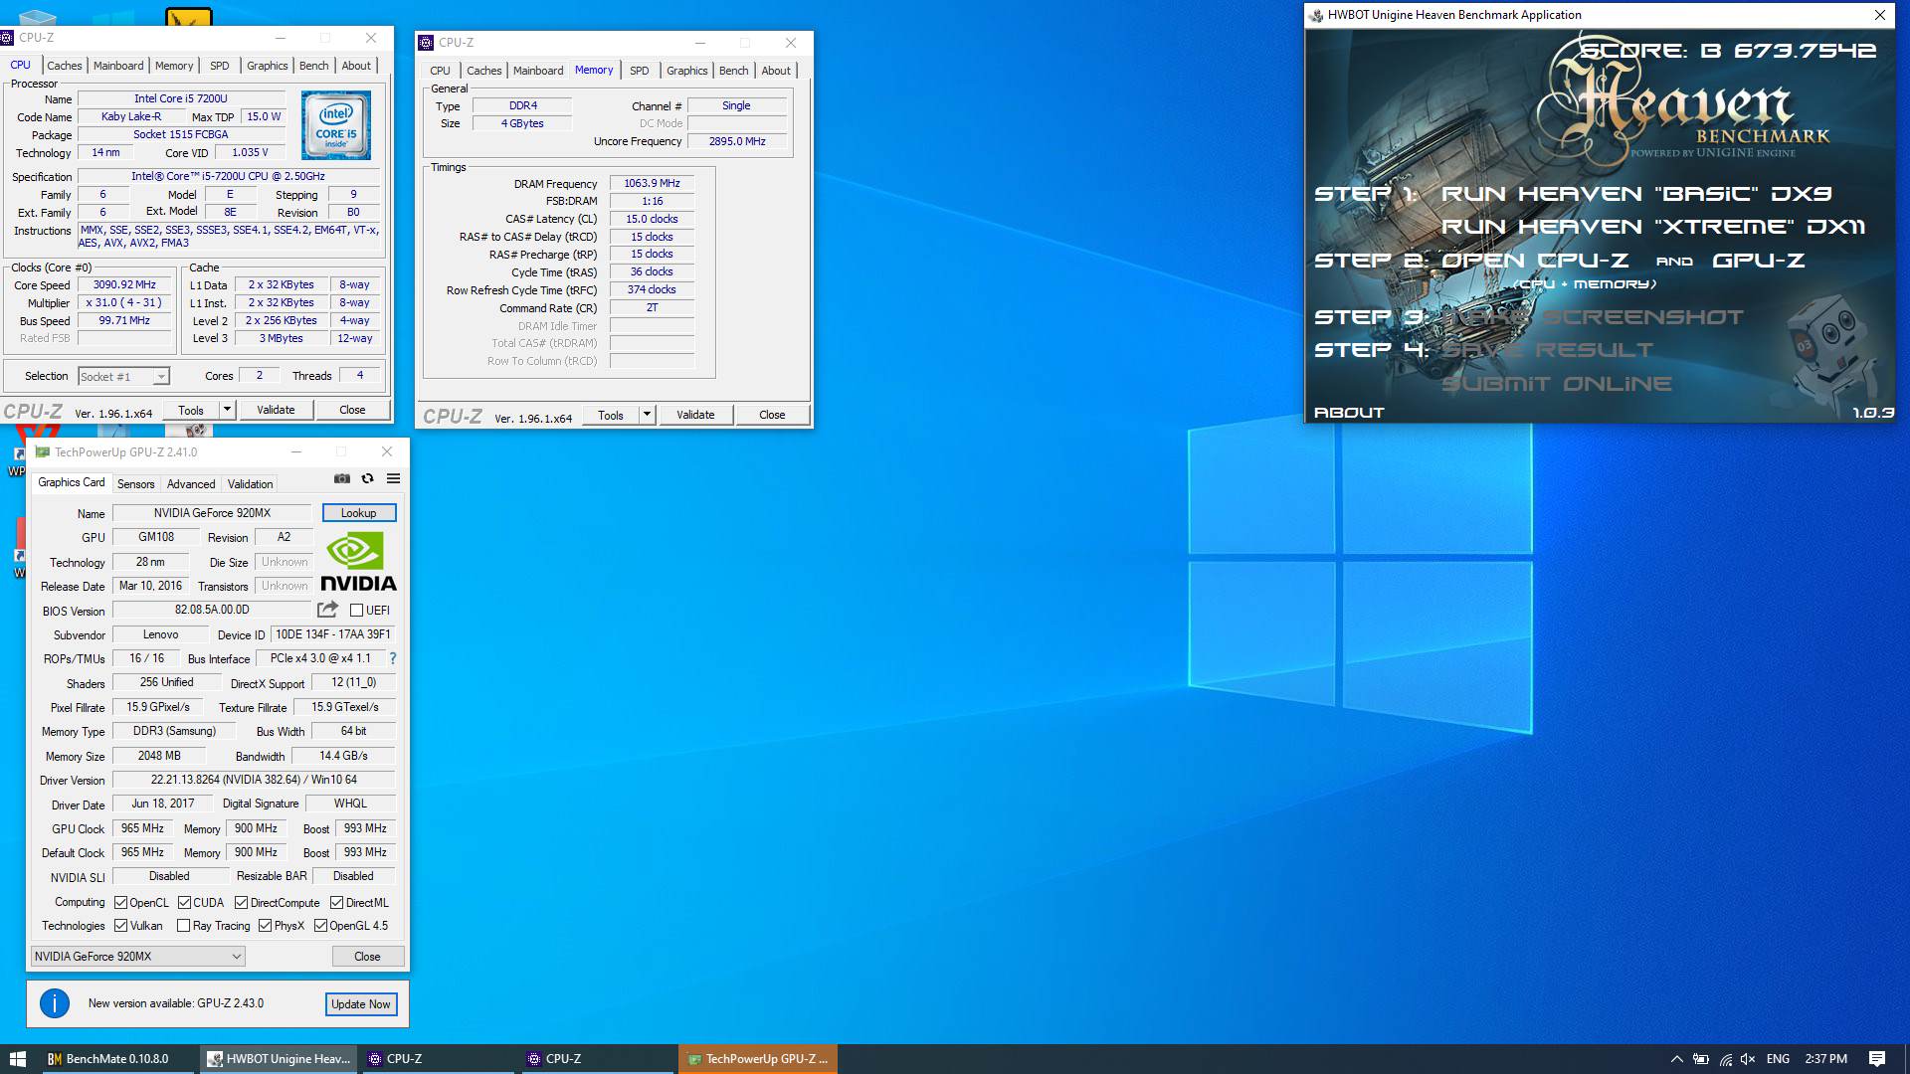The width and height of the screenshot is (1910, 1074).
Task: Click Driver Version field in GPU-Z
Action: (254, 781)
